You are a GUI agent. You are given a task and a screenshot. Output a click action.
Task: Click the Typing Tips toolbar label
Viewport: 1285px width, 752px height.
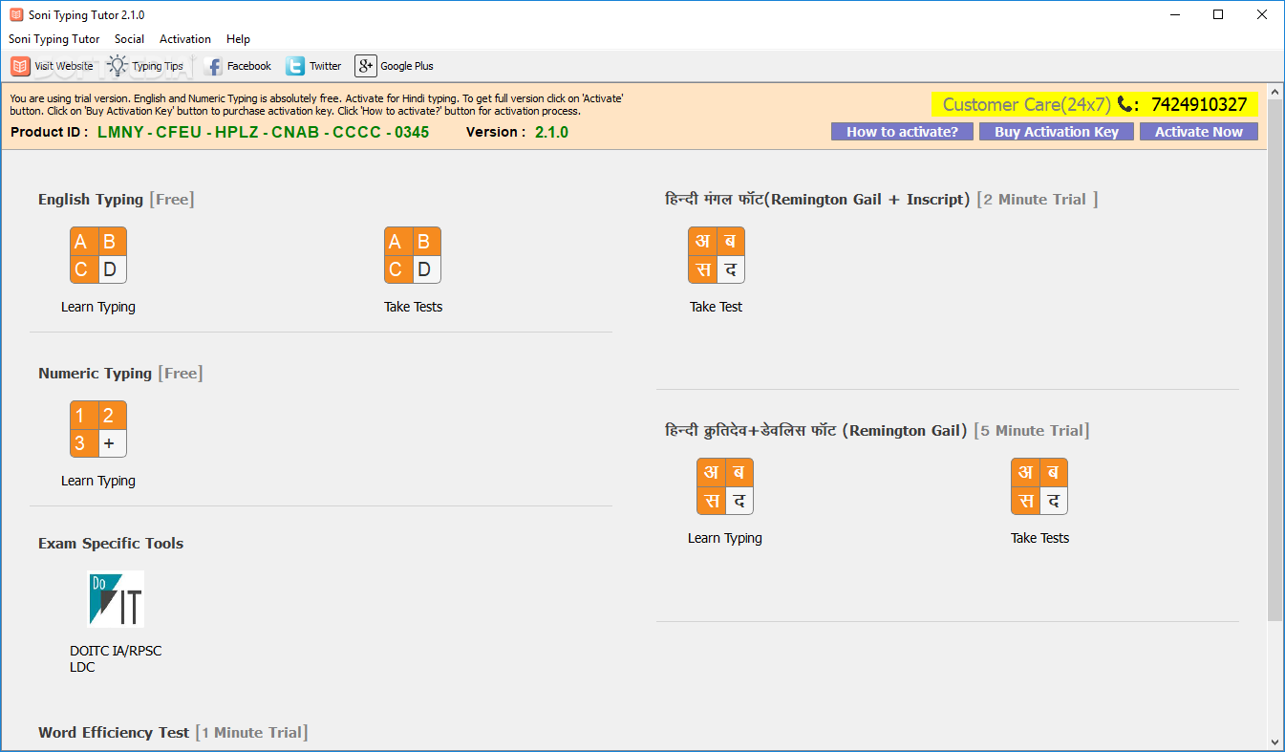[x=158, y=66]
